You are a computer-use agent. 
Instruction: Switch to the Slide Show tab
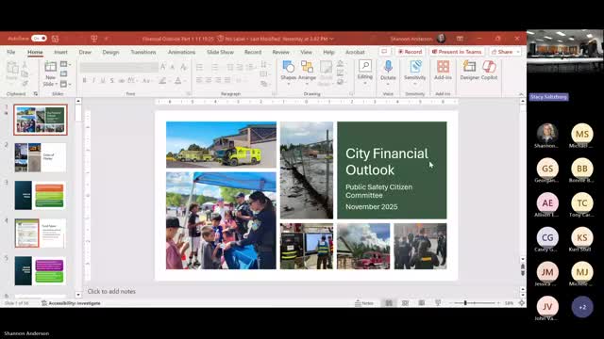[x=220, y=52]
